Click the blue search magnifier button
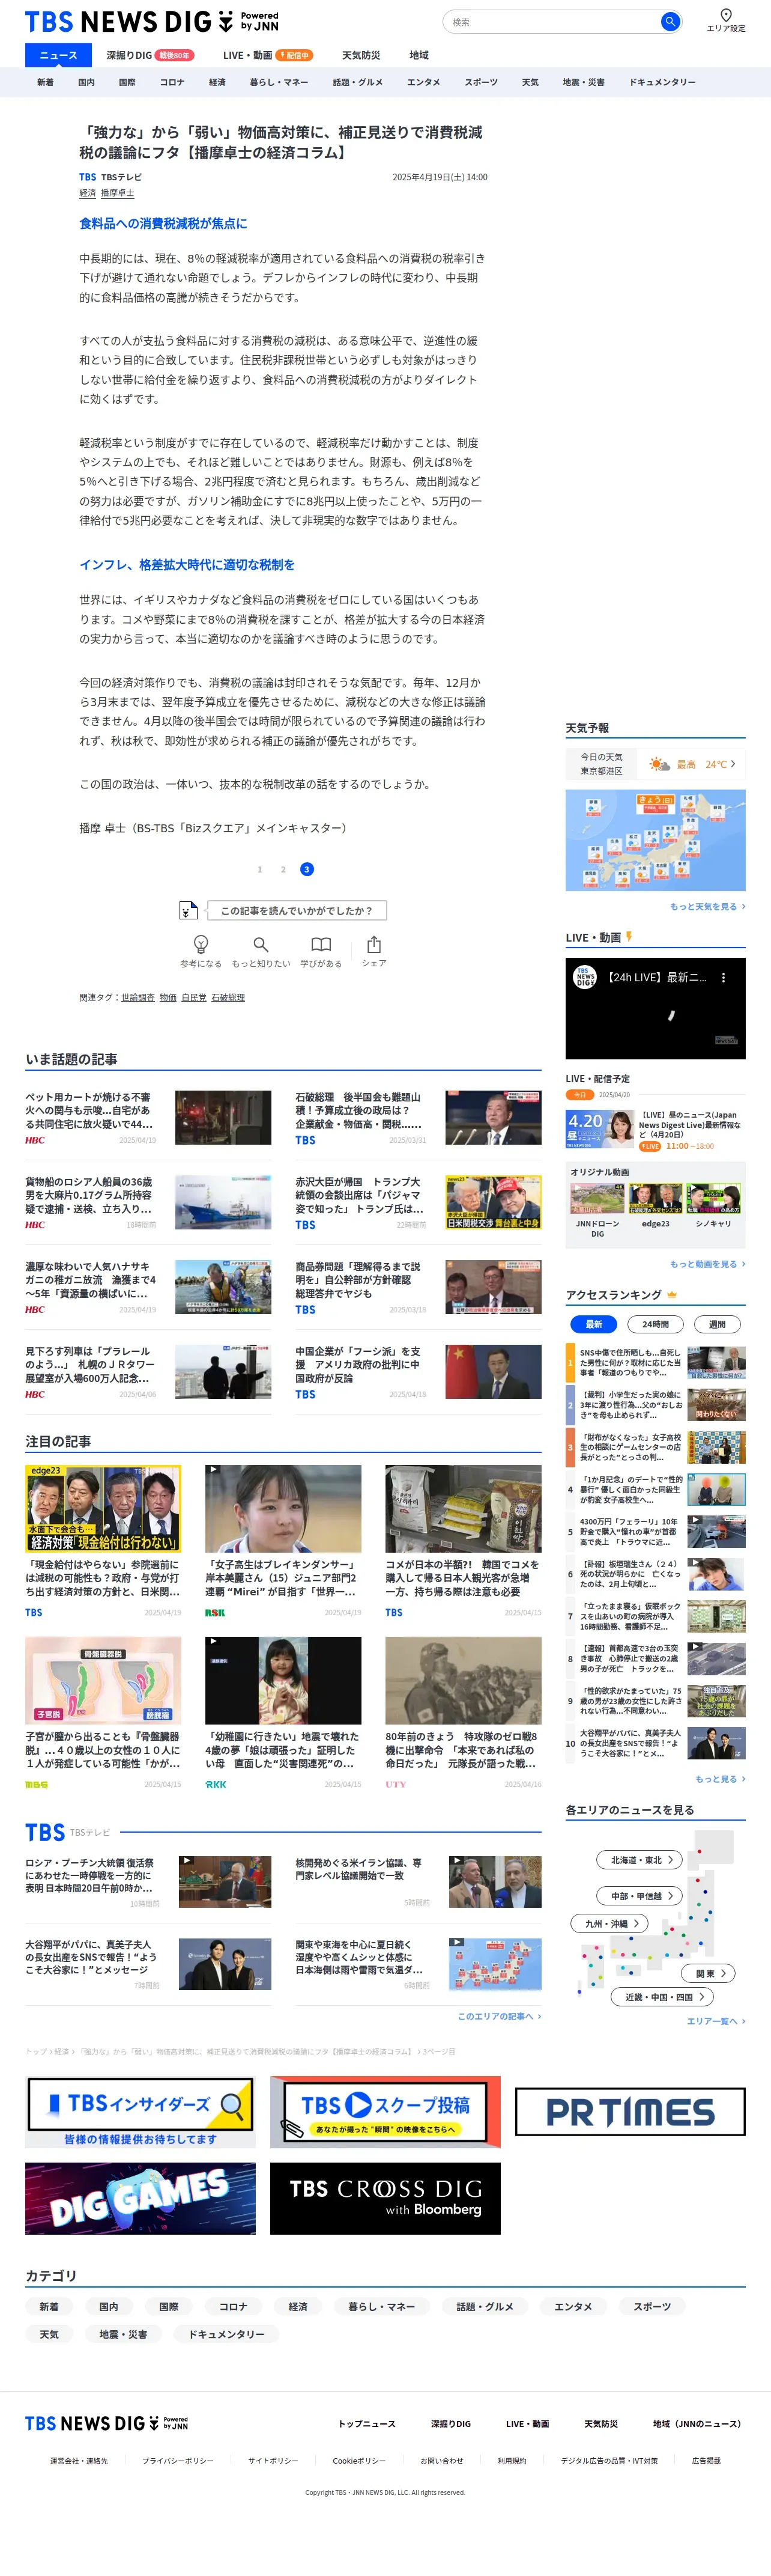 (x=670, y=21)
